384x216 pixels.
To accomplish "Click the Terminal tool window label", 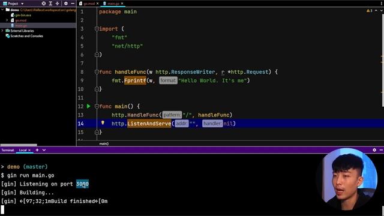I will (8, 150).
